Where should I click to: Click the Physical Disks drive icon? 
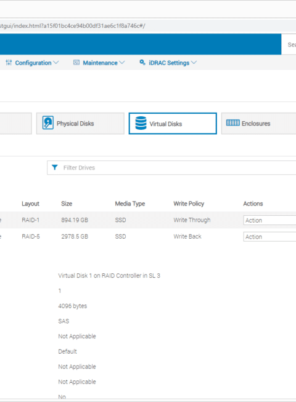click(x=48, y=122)
